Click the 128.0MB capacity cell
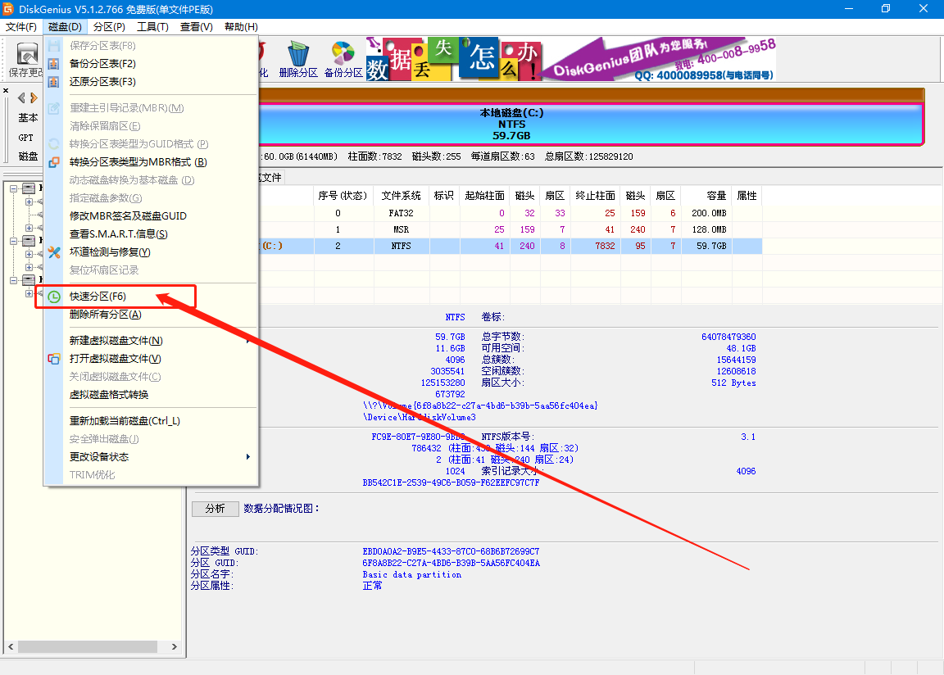944x675 pixels. [x=709, y=230]
